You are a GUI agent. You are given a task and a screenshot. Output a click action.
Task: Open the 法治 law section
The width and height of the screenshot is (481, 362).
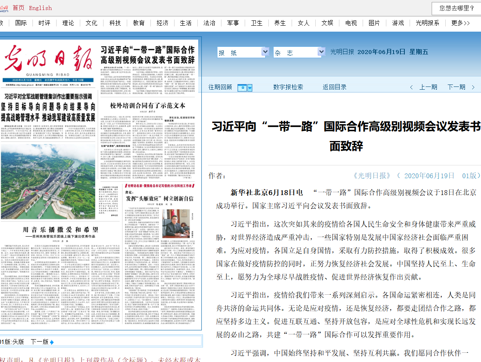pos(209,23)
